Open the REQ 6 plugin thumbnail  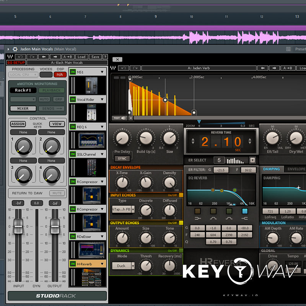91,140
